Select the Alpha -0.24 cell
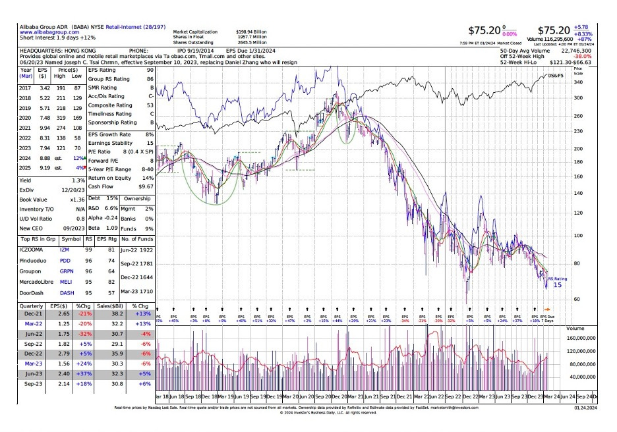Screen dimensions: 617x432 (103, 218)
